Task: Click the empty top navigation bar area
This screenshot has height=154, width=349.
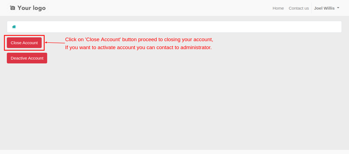Action: [159, 8]
